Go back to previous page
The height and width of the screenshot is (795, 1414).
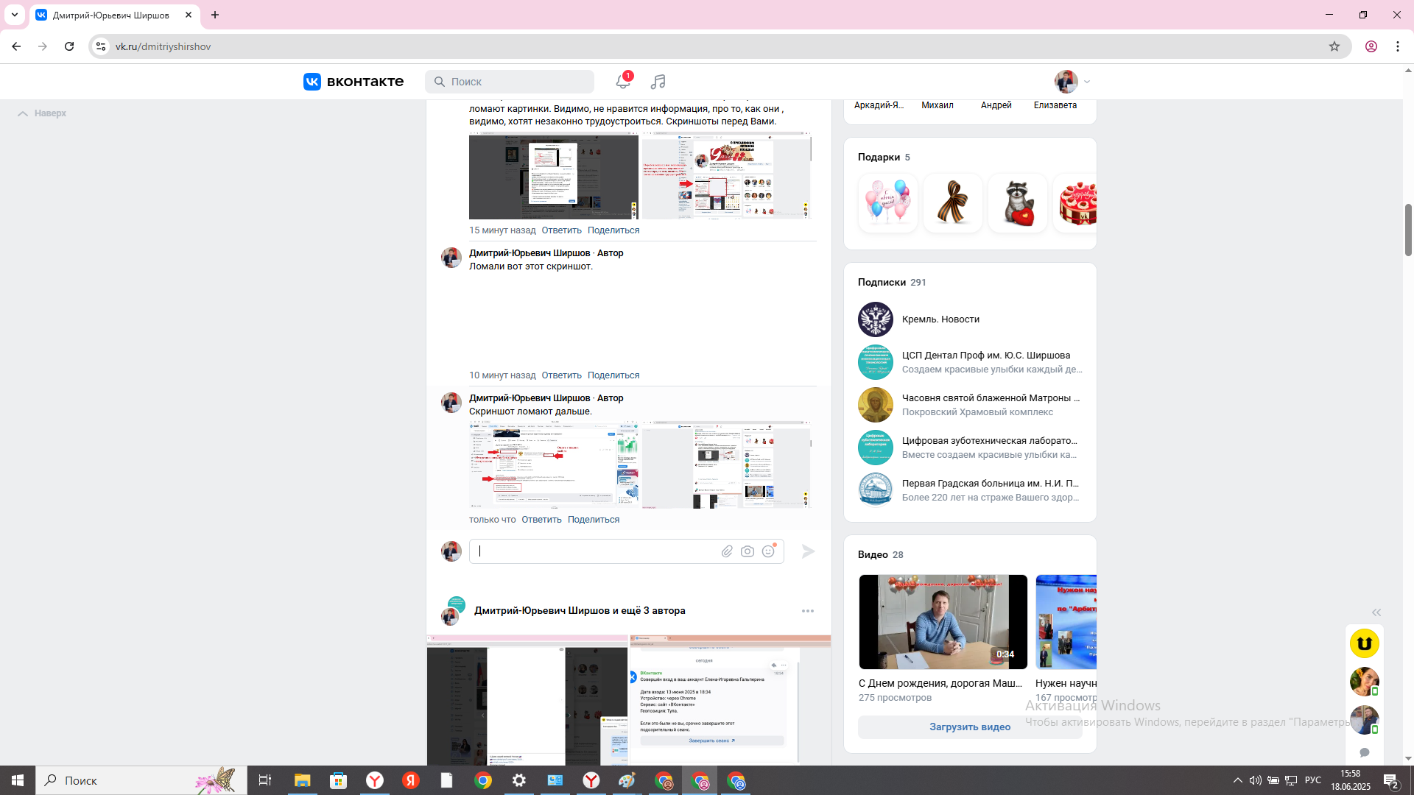click(16, 46)
